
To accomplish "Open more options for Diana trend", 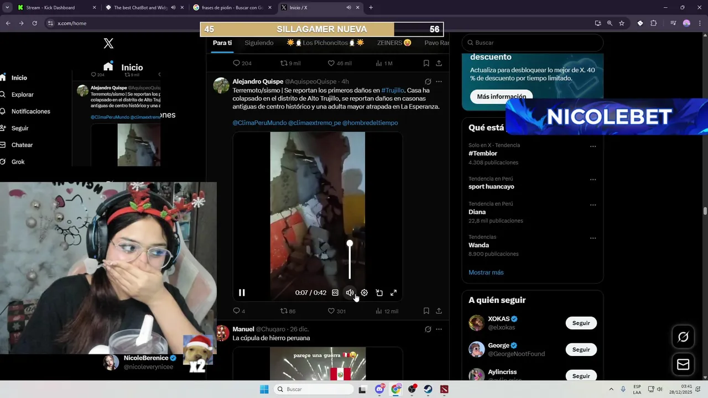I will click(x=593, y=205).
